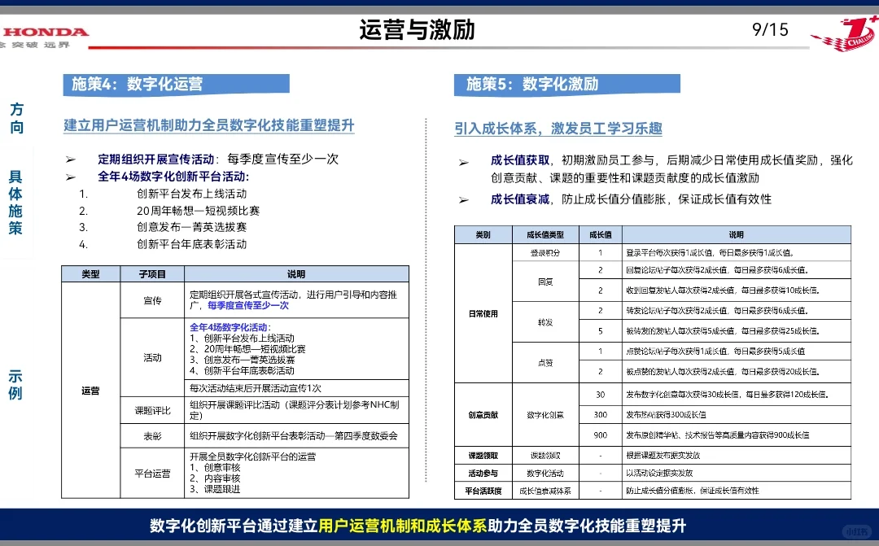Viewport: 879px width, 546px height.
Task: Toggle the 成长值衰减 bullet arrow
Action: pos(466,198)
